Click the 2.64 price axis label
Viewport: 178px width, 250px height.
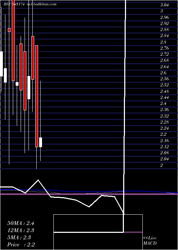tap(164, 67)
